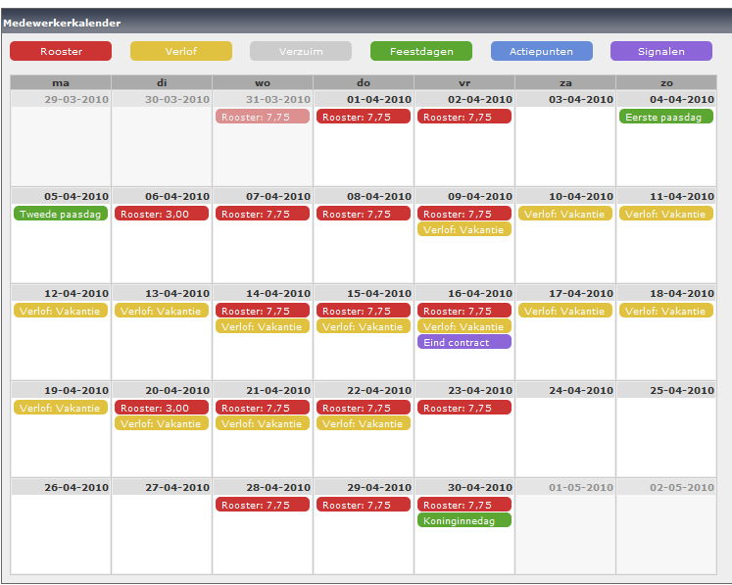Open the Eerste paasdag holiday entry
The image size is (732, 585).
coord(666,117)
